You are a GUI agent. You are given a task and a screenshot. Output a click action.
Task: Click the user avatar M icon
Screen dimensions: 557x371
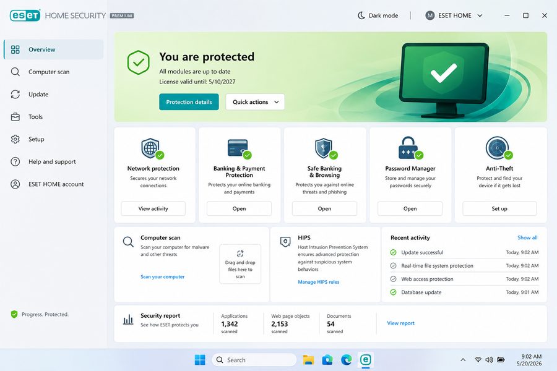tap(430, 15)
